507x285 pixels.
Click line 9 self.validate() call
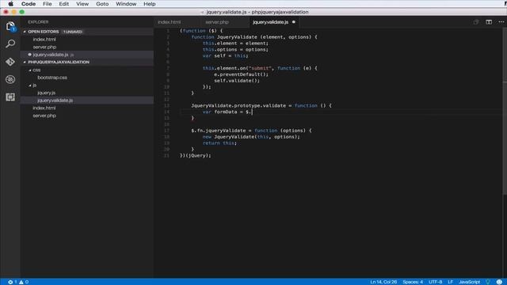point(237,81)
